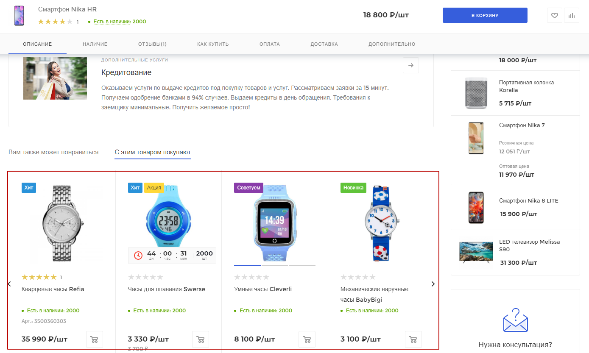Select the КАК КУПИТЬ tab

[213, 44]
